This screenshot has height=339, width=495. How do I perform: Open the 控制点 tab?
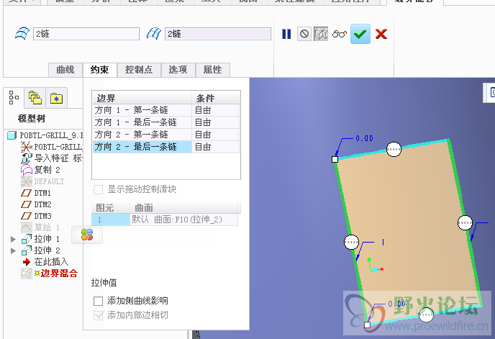coord(139,70)
